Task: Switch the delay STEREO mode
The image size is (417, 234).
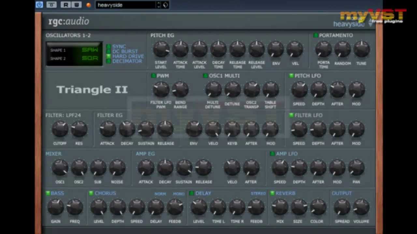Action: [x=258, y=193]
